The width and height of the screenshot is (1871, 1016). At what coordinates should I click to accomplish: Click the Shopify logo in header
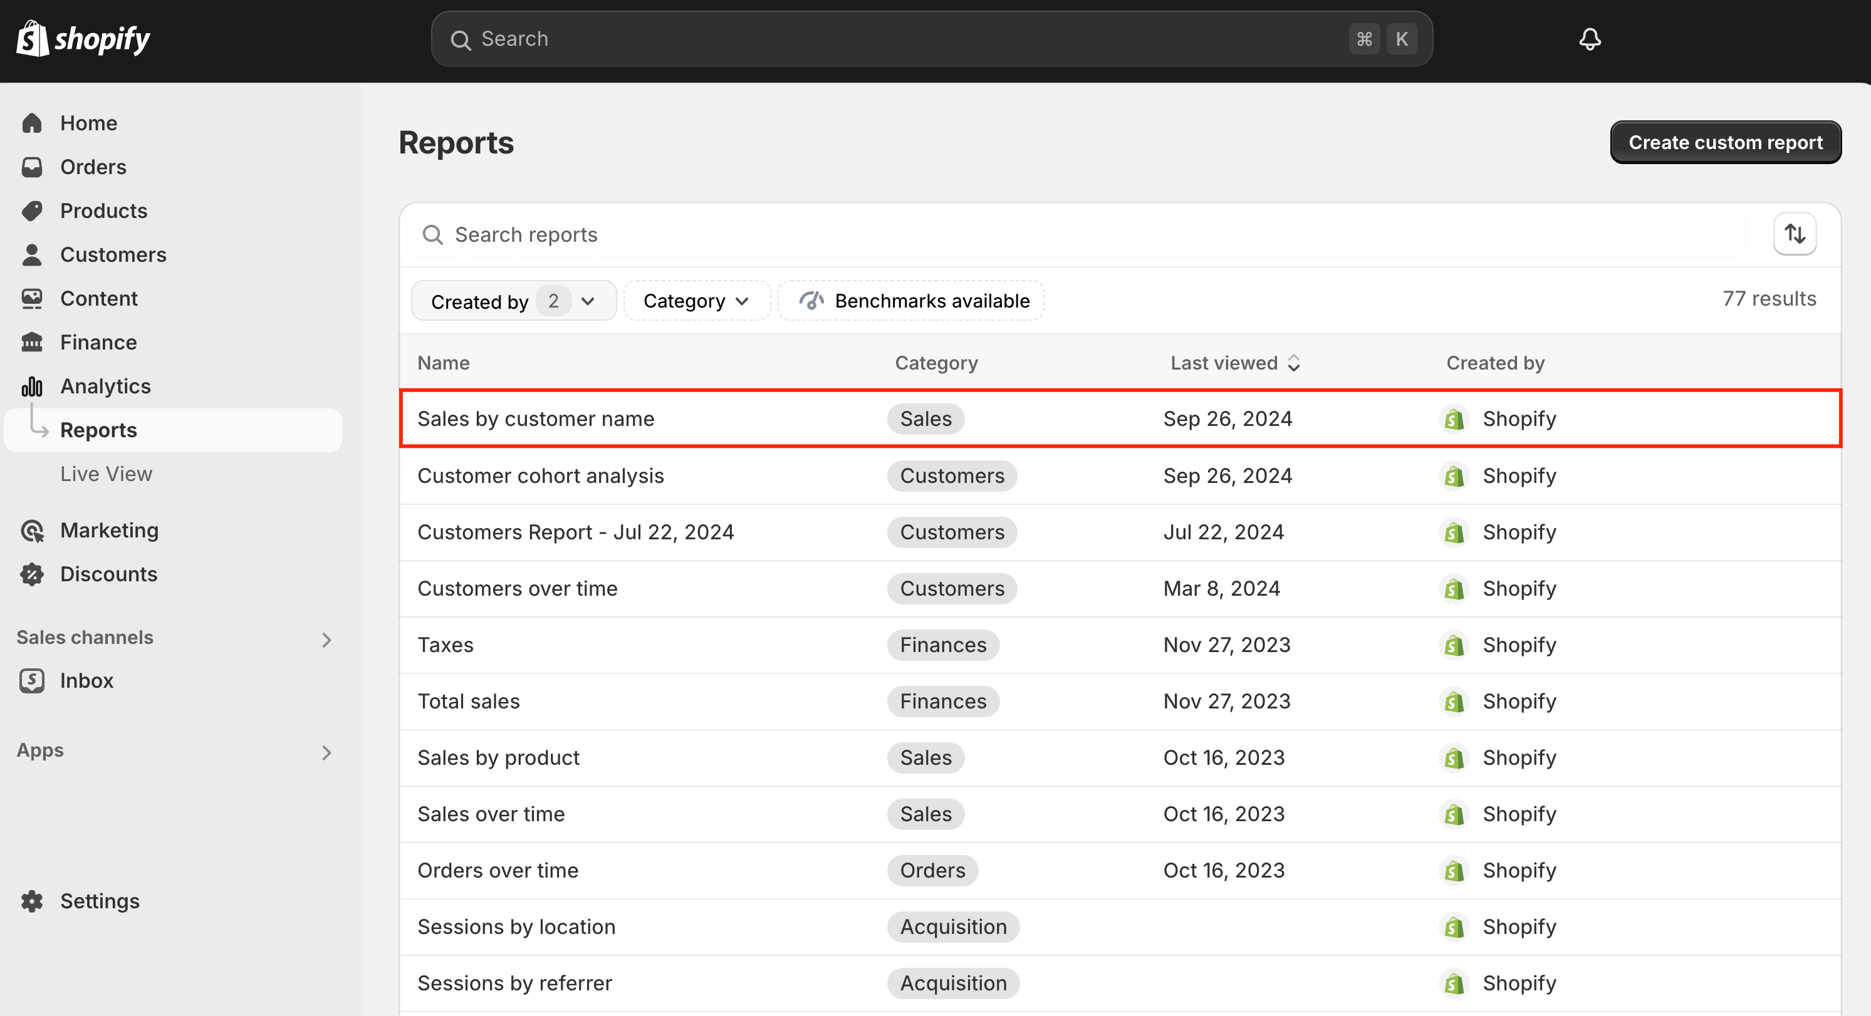pyautogui.click(x=83, y=39)
